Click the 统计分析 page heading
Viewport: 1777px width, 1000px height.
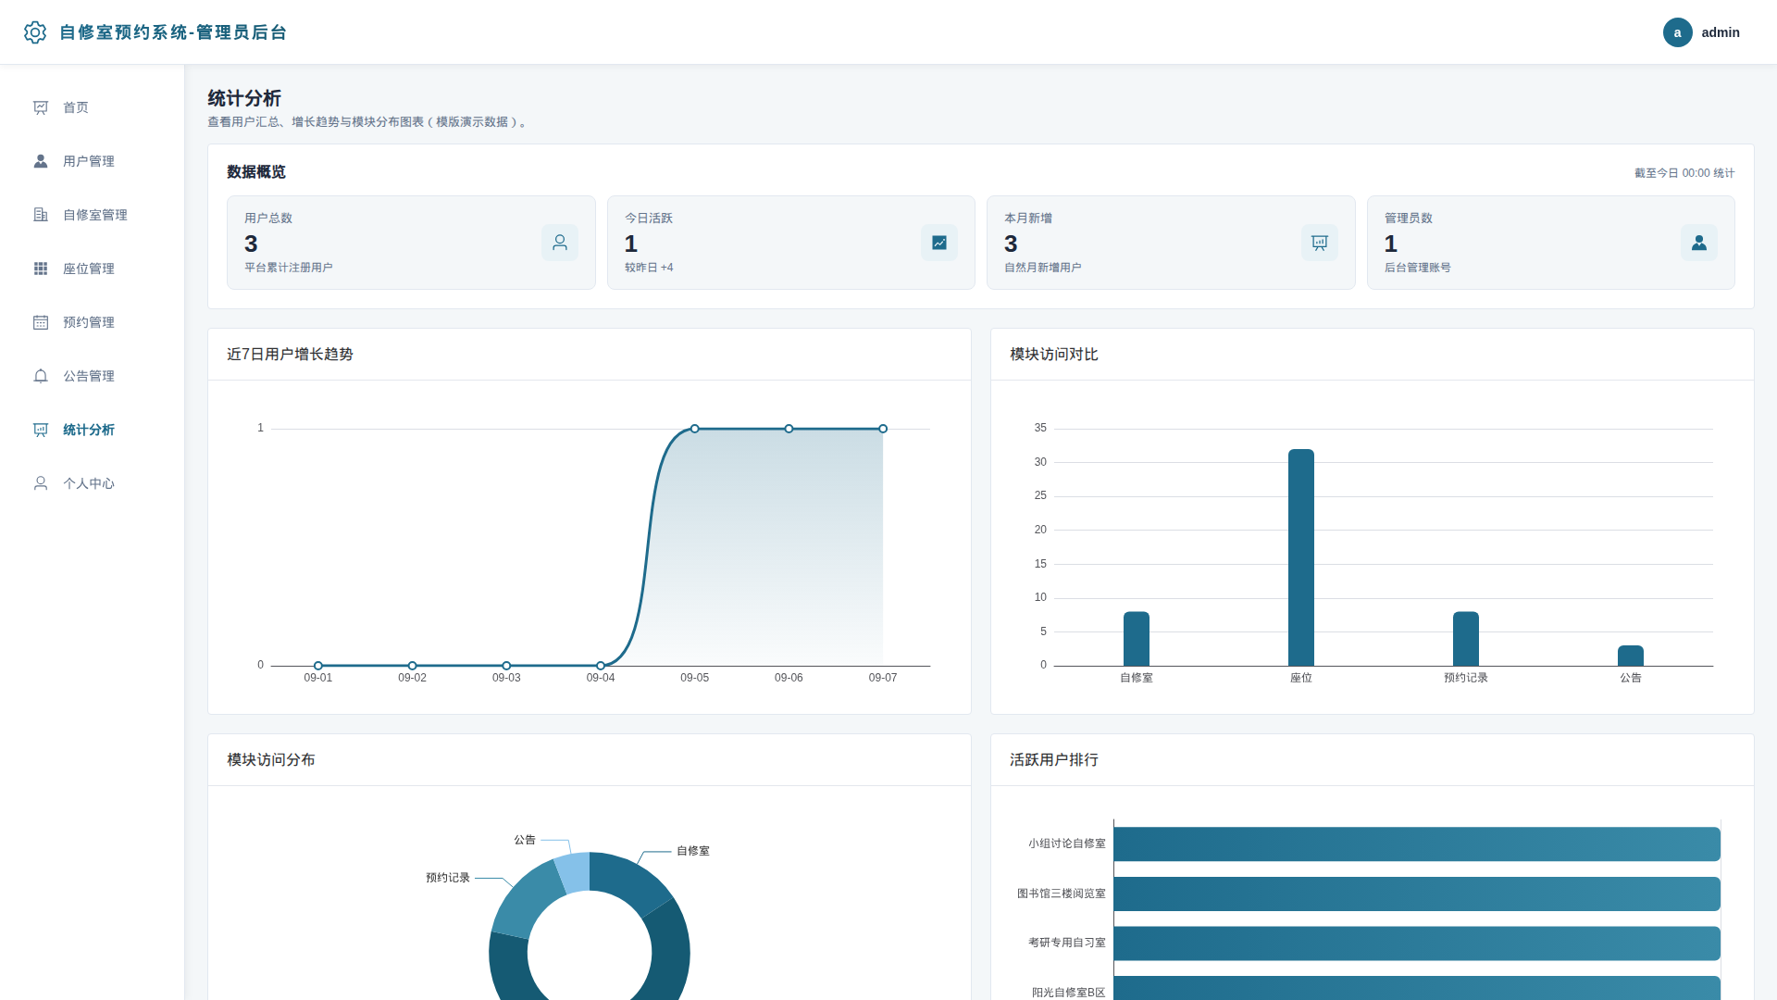(x=244, y=98)
